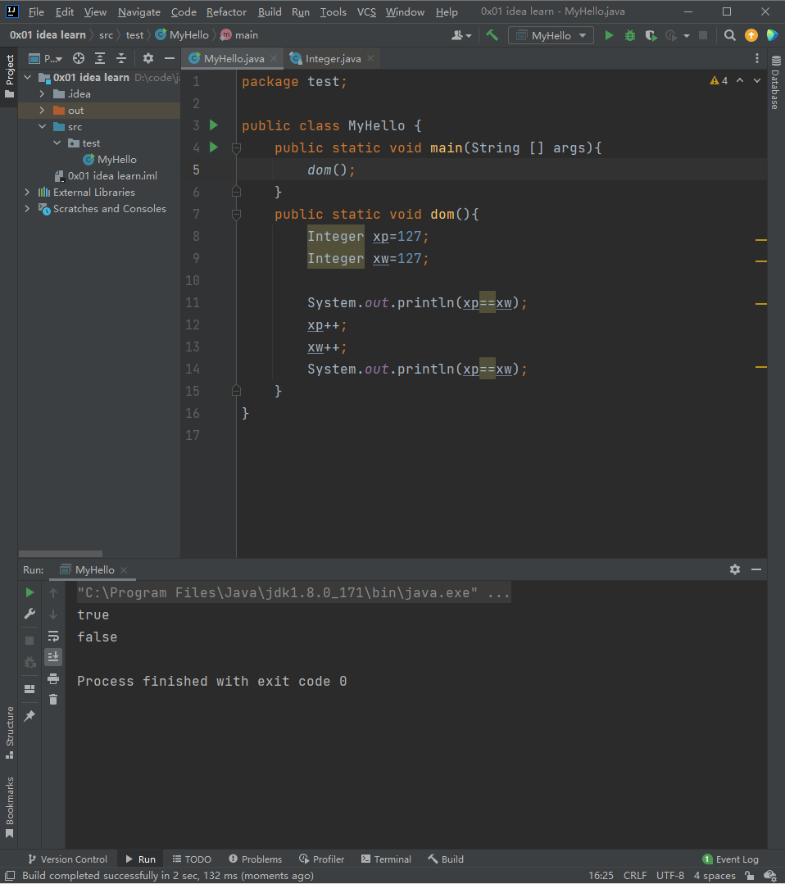Screen dimensions: 785x884
Task: Open code-with-me user dropdown
Action: 461,35
